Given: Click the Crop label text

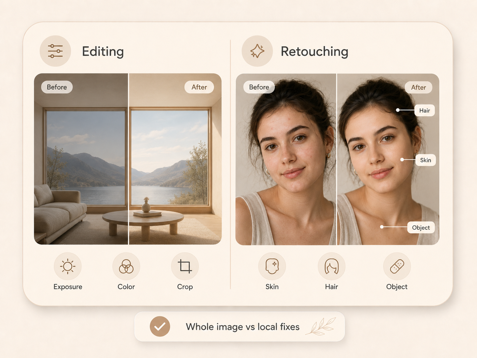Looking at the screenshot, I should (x=185, y=287).
